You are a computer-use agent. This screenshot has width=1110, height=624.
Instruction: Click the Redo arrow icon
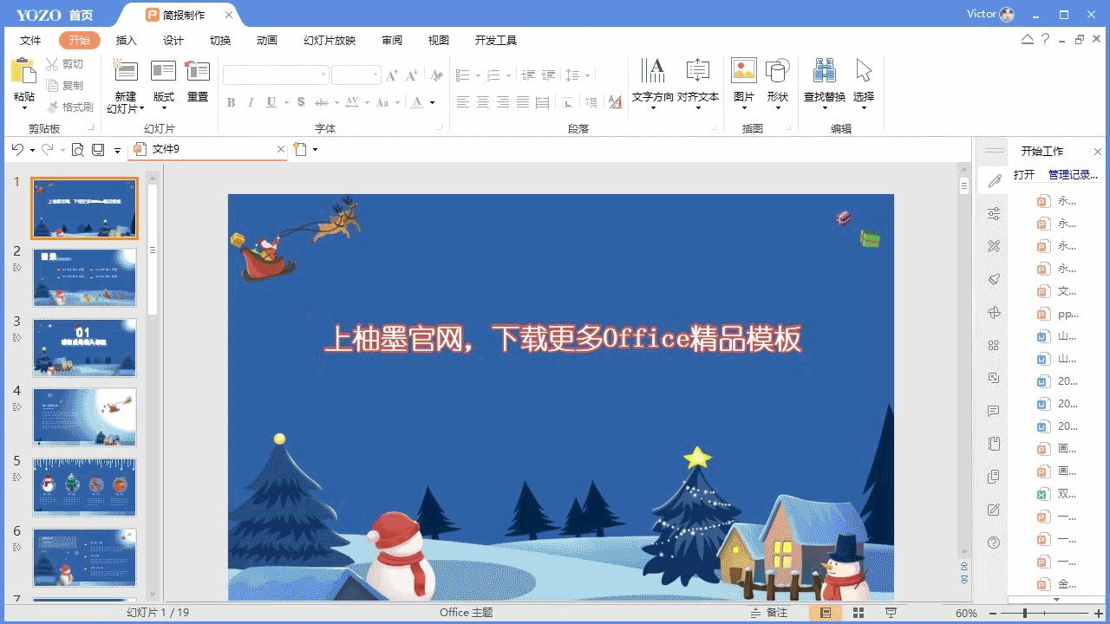point(48,149)
